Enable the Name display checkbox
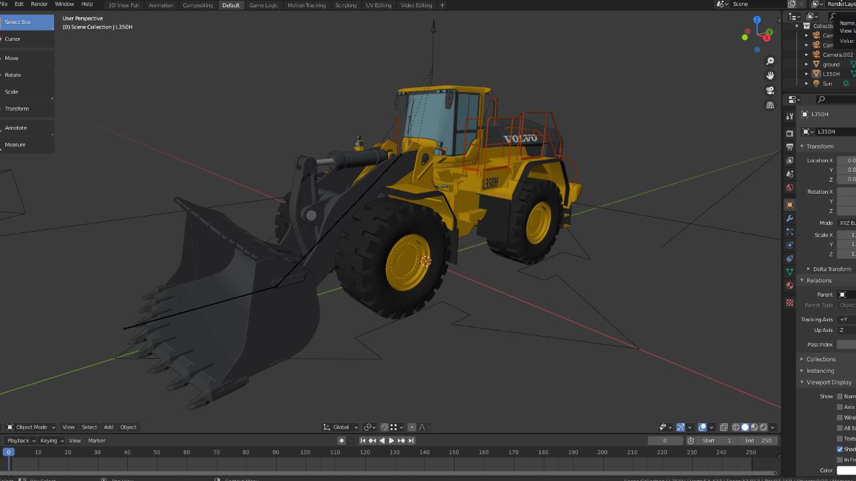Viewport: 856px width, 481px height. click(x=840, y=396)
